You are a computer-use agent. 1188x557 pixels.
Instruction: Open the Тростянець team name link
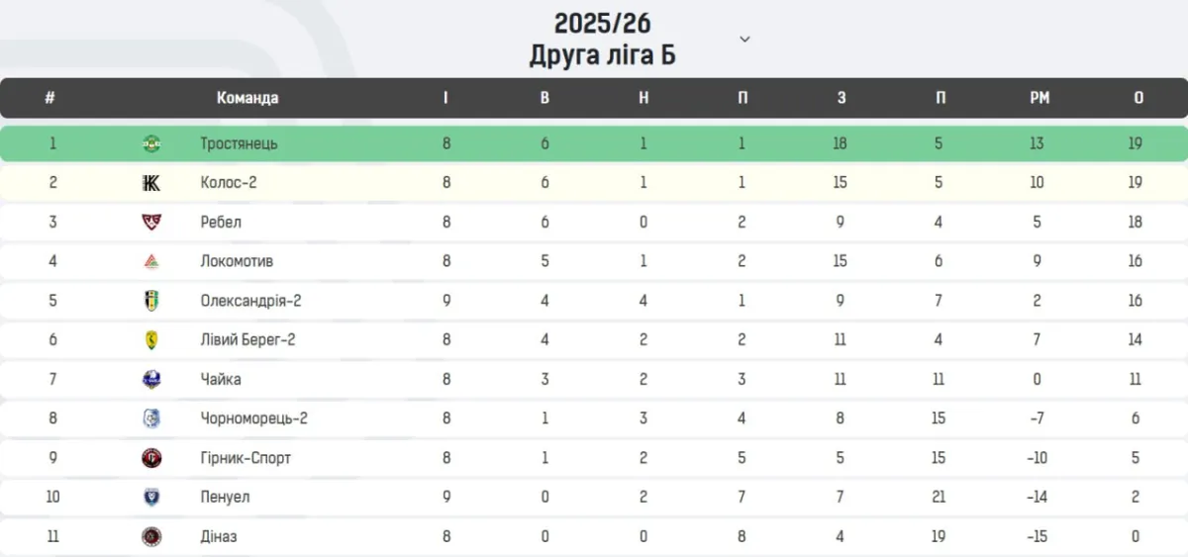point(239,143)
